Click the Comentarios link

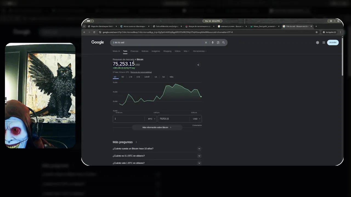point(197,125)
